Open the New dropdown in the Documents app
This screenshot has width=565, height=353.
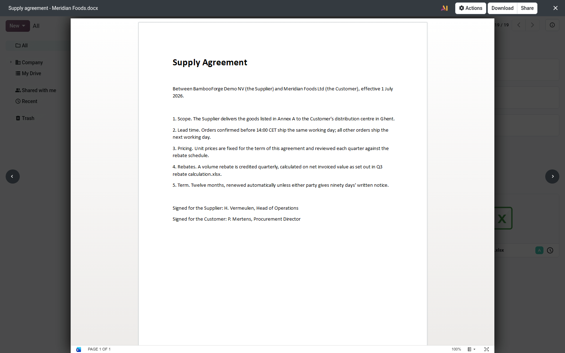pos(18,26)
